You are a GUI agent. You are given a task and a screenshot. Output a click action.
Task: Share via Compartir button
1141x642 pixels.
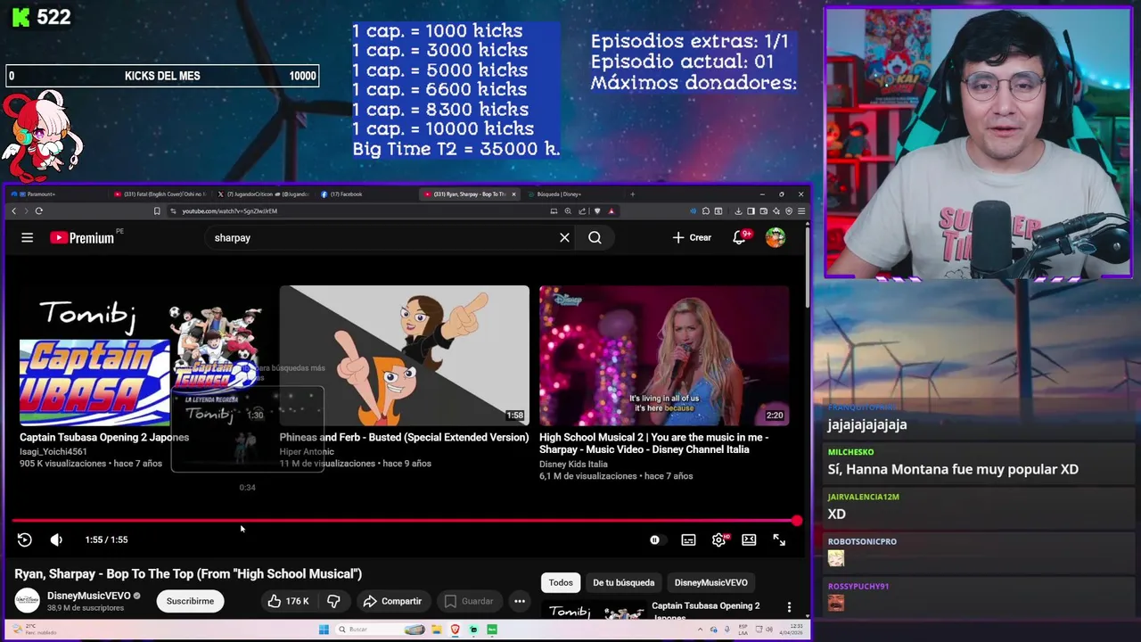(392, 601)
